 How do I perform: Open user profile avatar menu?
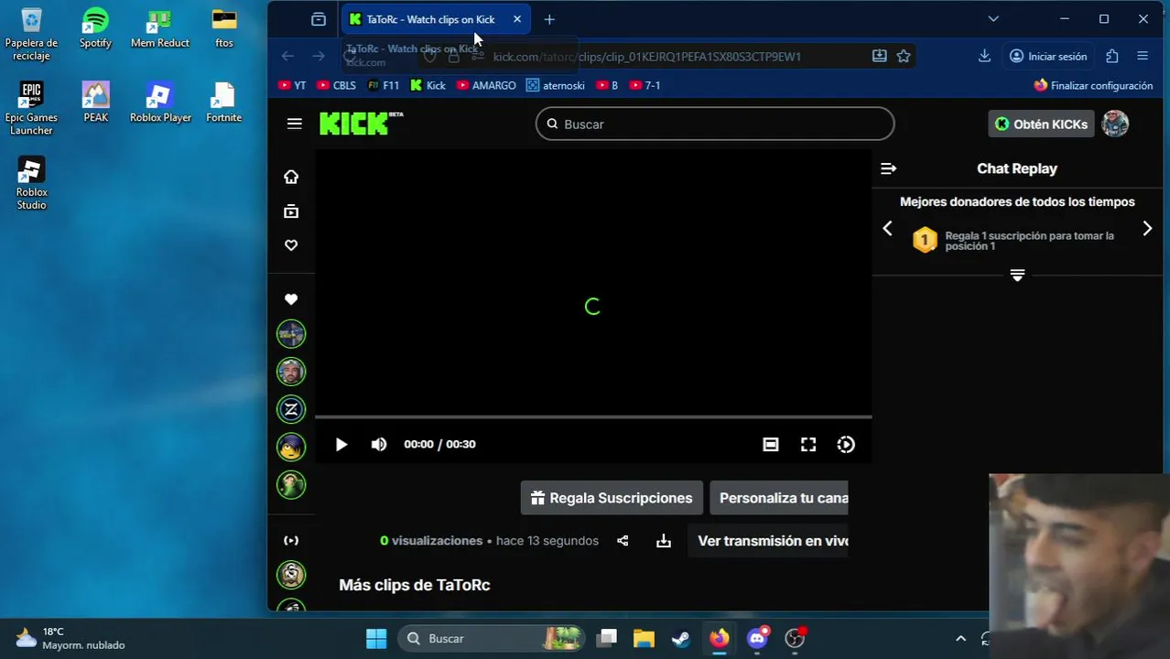click(x=1115, y=124)
